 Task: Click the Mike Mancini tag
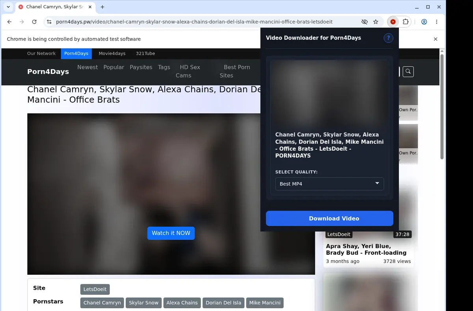265,303
